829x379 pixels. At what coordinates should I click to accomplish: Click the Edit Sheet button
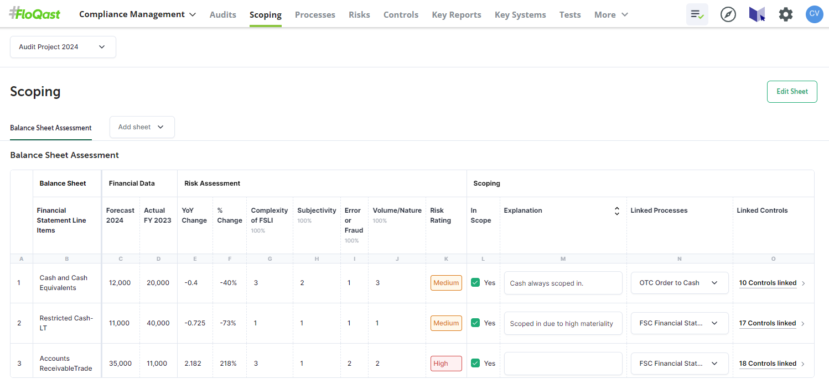click(x=792, y=92)
